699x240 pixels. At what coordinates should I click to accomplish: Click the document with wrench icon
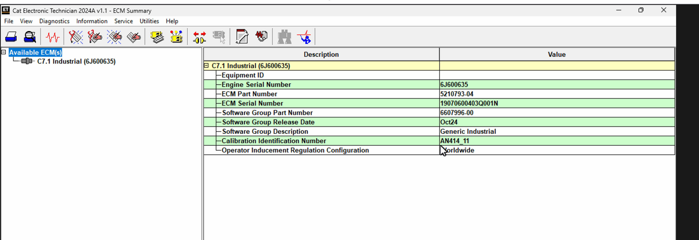[242, 37]
